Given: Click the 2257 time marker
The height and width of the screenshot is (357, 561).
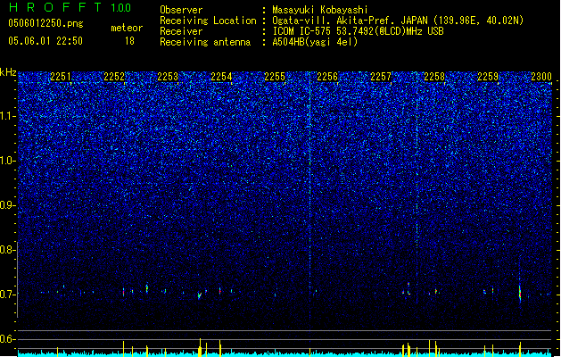Looking at the screenshot, I should 381,77.
